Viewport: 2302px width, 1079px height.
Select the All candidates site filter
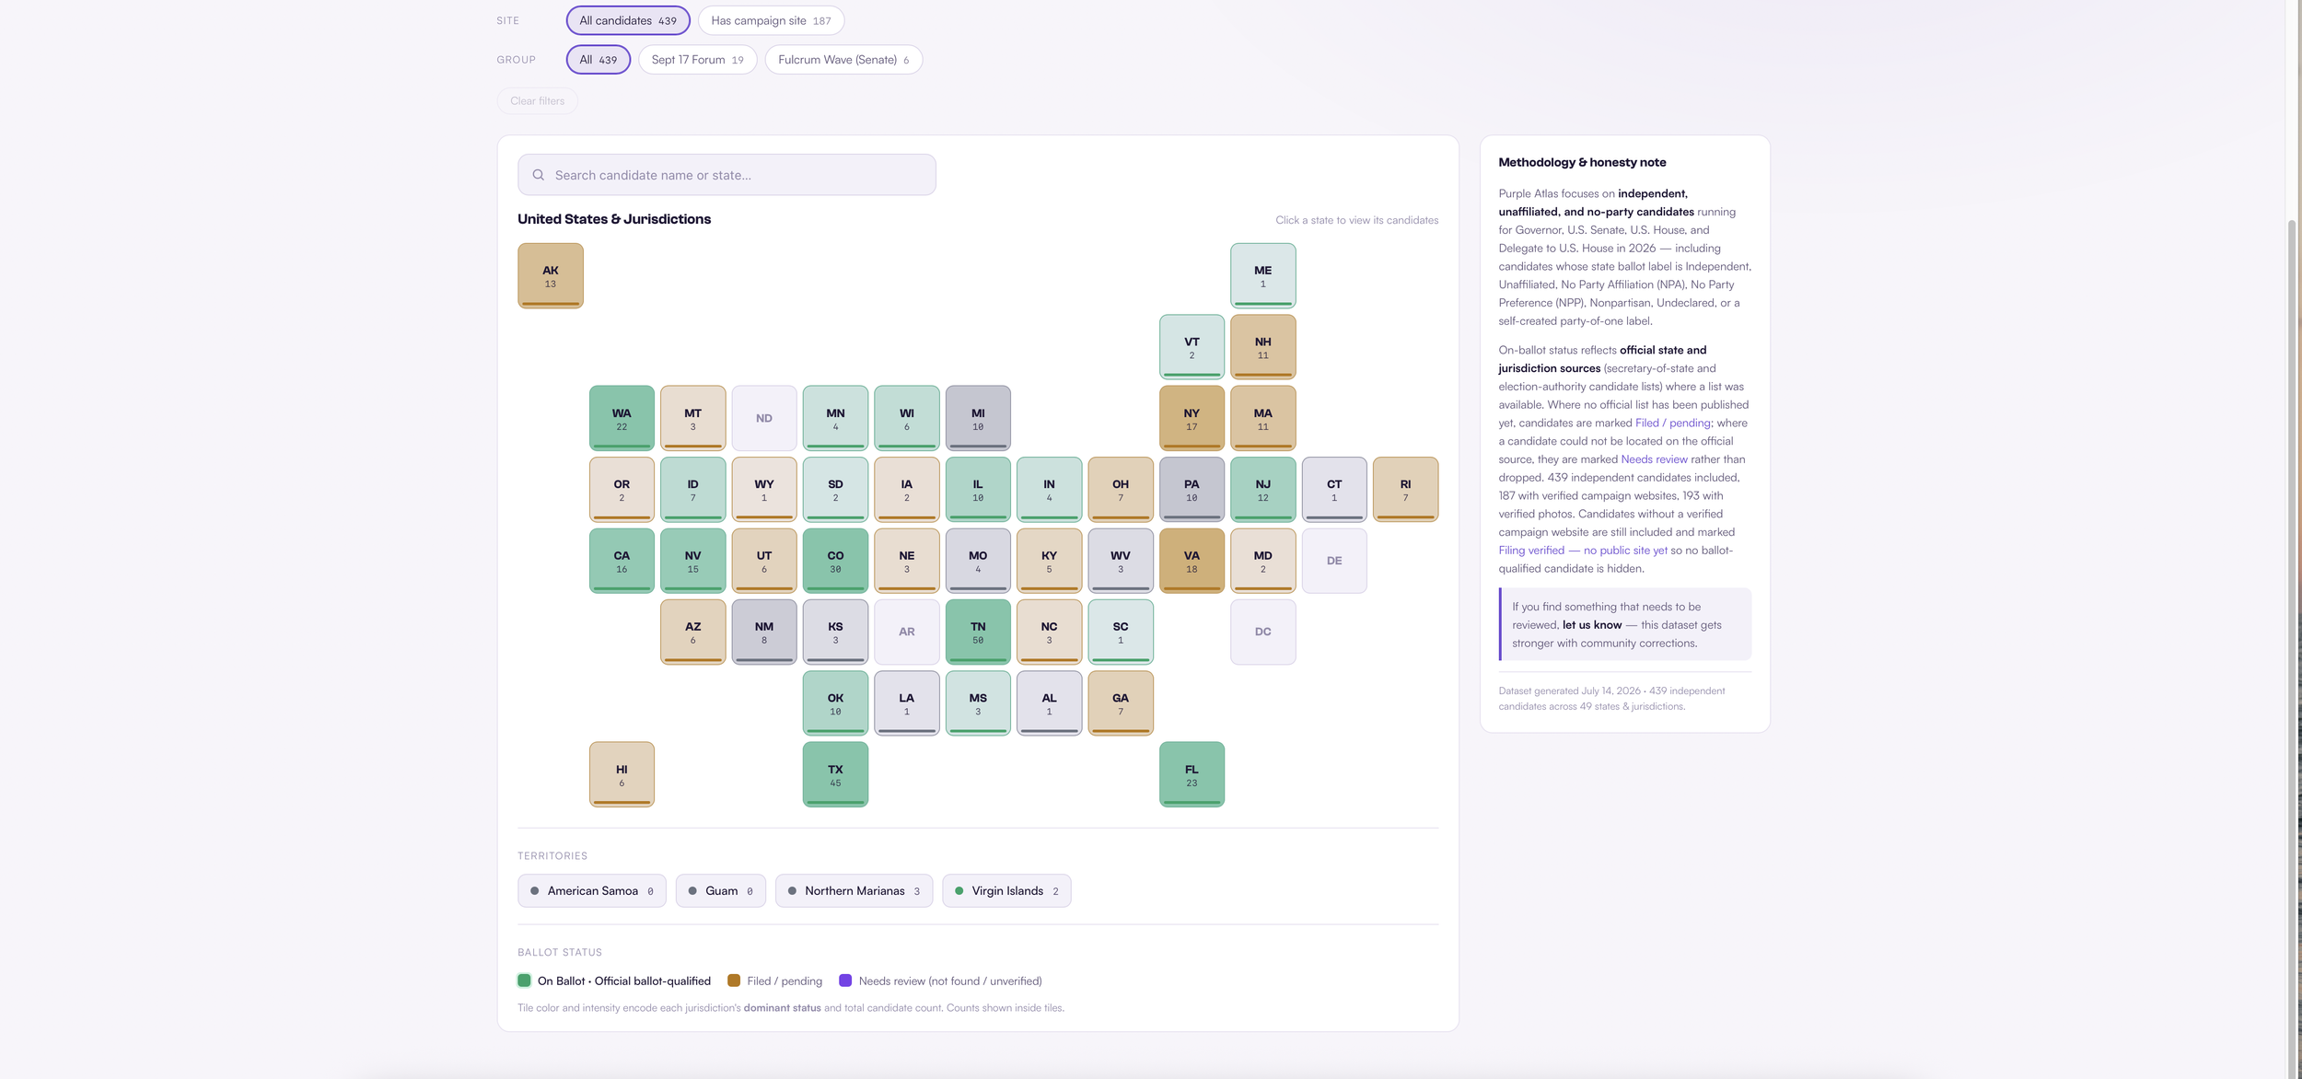(x=628, y=20)
